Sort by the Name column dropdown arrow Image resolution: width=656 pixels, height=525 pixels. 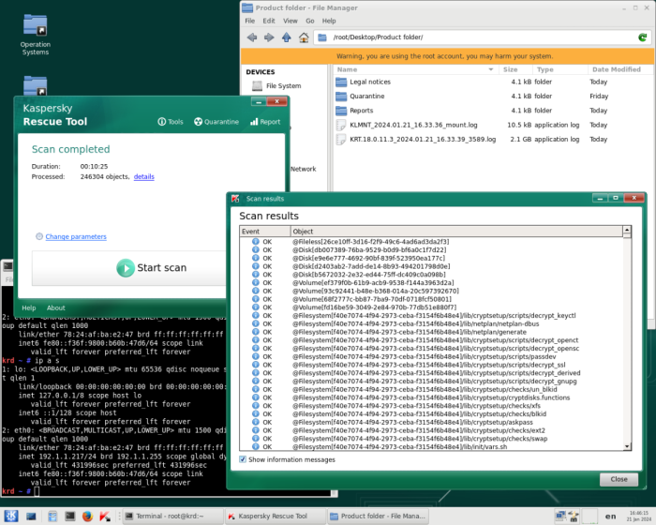point(491,69)
